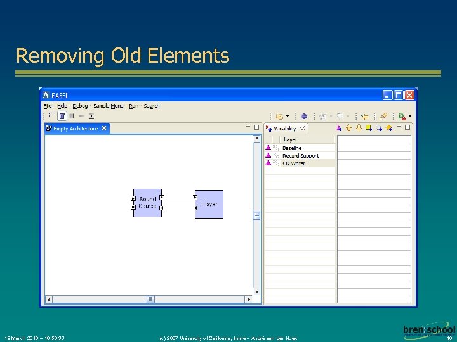The height and width of the screenshot is (342, 457).
Task: Move layer down with orange arrow
Action: coord(359,128)
